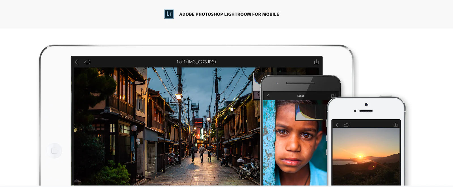Click the iPhone front camera lens
Viewport: 453px width, 187px height.
[x=366, y=105]
